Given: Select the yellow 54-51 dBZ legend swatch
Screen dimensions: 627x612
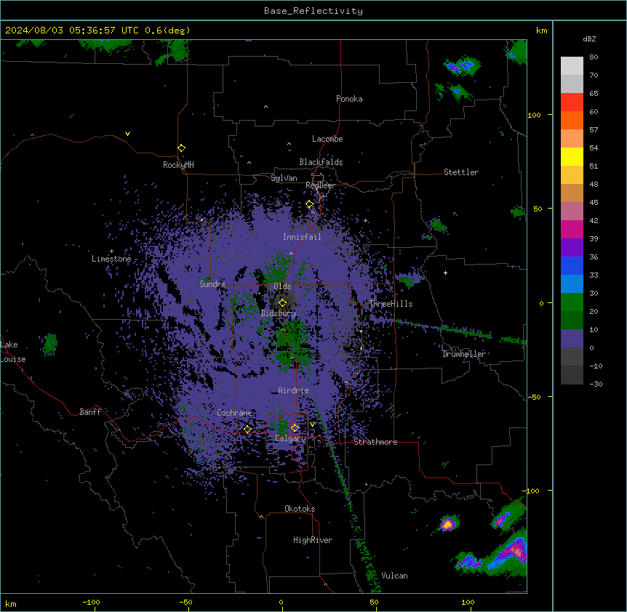Looking at the screenshot, I should coord(572,156).
